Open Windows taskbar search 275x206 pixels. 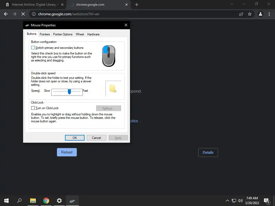point(19,201)
